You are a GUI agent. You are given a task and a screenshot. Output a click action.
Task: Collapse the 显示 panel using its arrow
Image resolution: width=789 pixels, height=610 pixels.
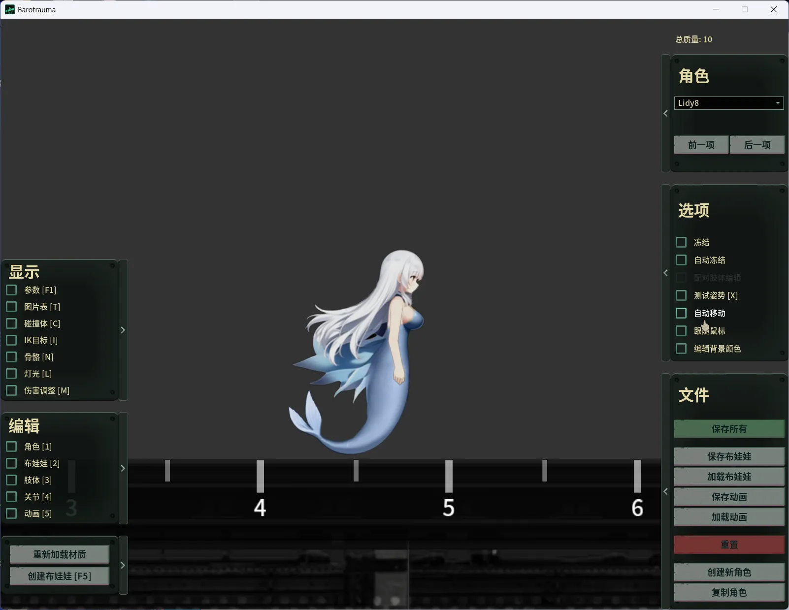[x=123, y=330]
